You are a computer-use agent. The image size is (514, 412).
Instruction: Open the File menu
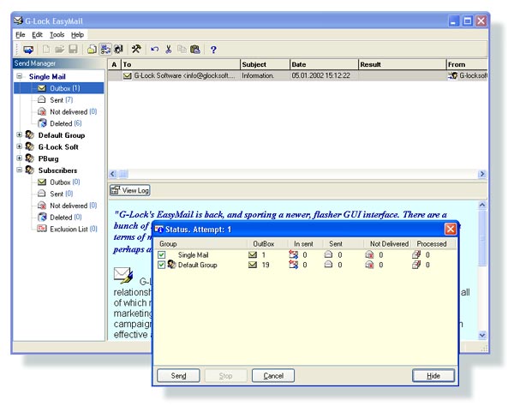pyautogui.click(x=21, y=34)
